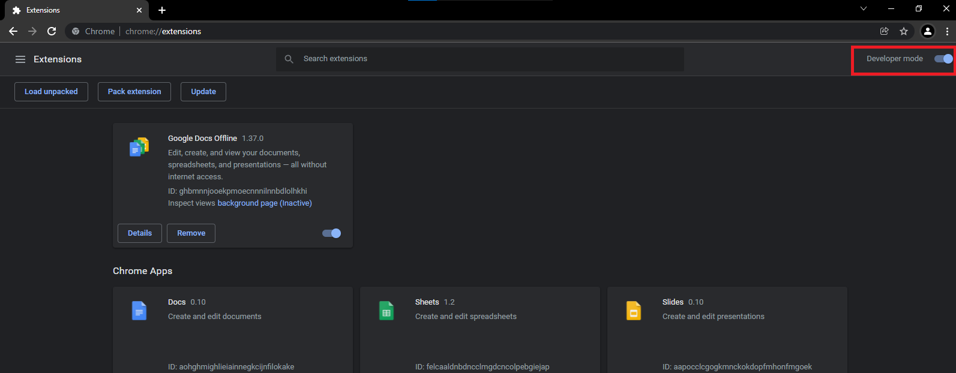Reload the extensions page

click(52, 31)
